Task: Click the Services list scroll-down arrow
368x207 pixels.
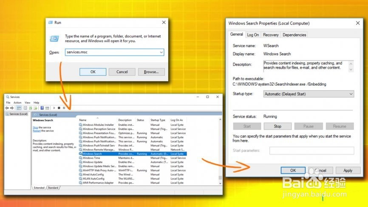Action: click(x=220, y=183)
